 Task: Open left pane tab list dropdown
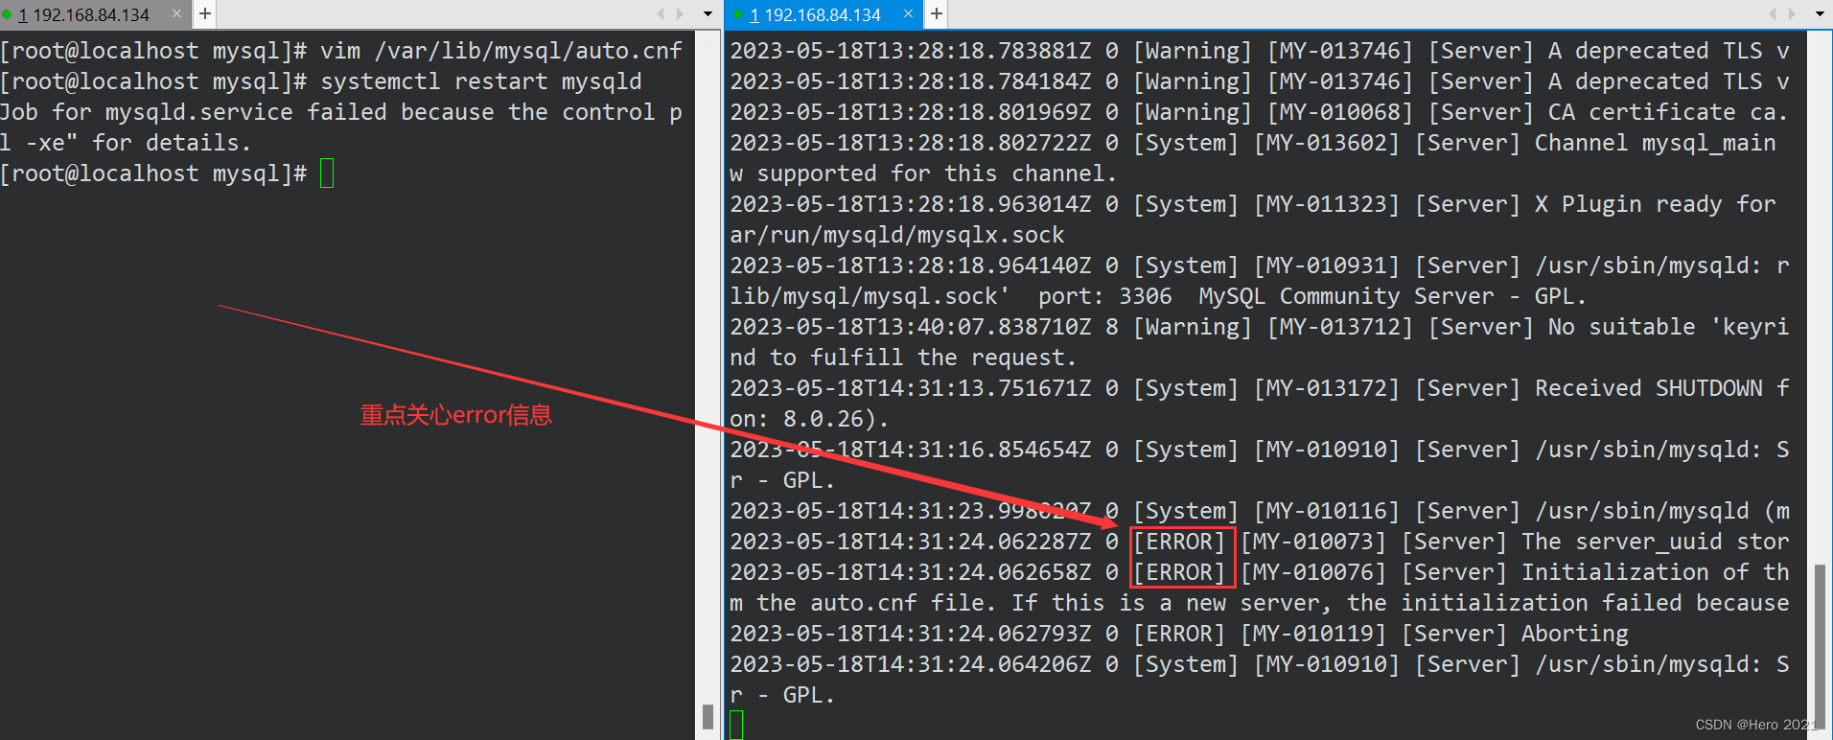coord(708,14)
